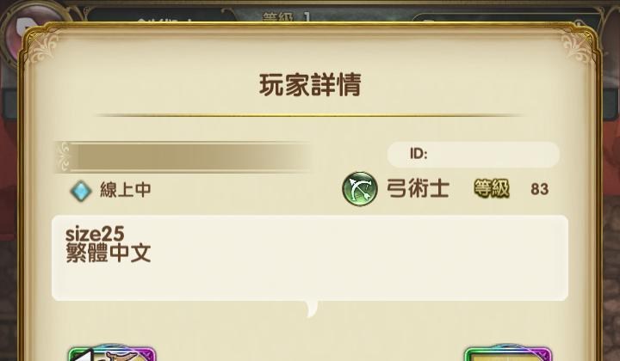Click the top-left corner ornament of the dialog

pos(43,47)
